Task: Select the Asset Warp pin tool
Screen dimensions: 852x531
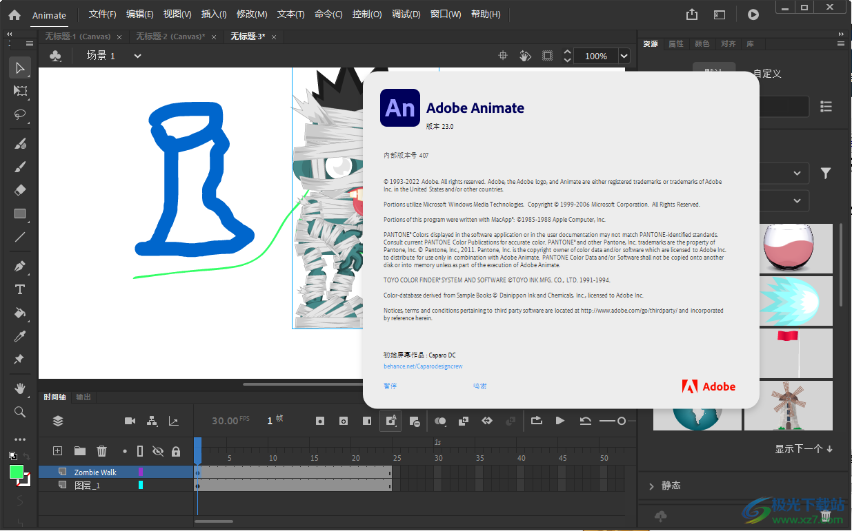Action: tap(20, 360)
